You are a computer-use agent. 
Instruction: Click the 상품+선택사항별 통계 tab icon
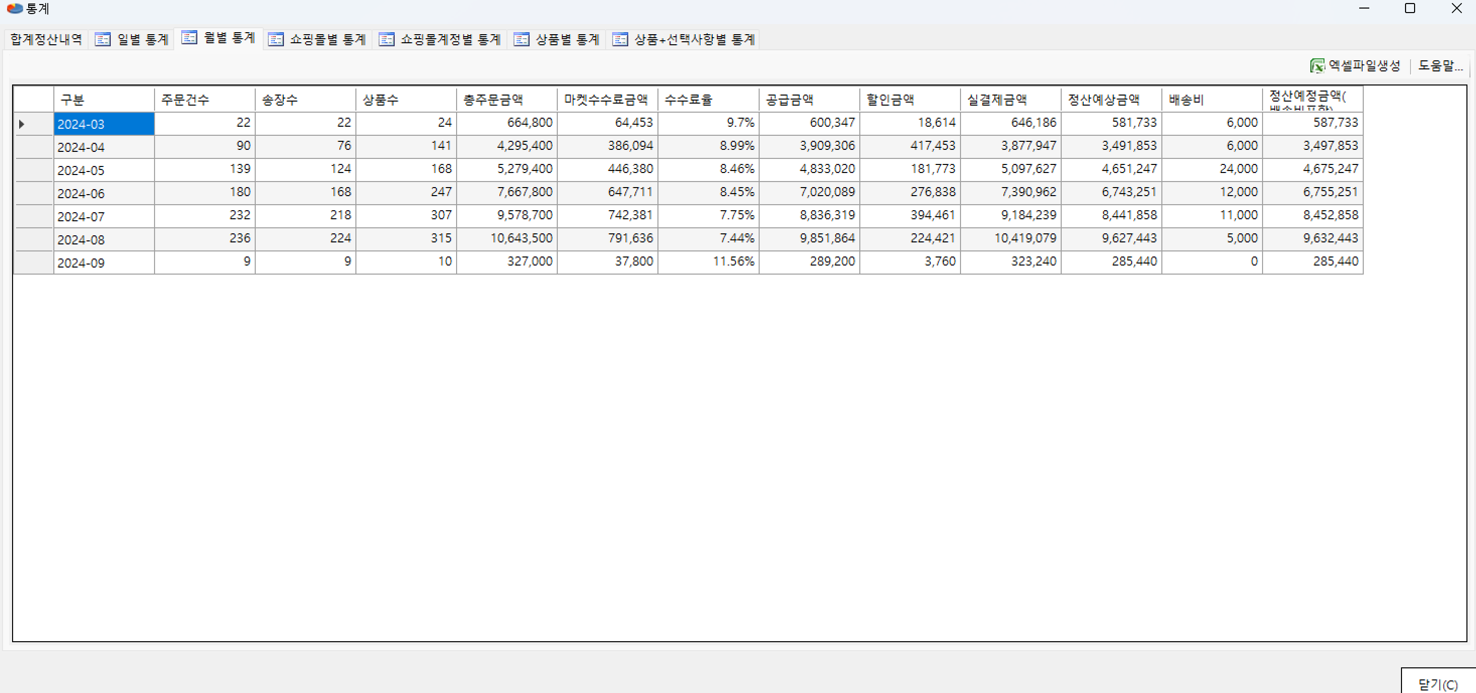[x=620, y=40]
